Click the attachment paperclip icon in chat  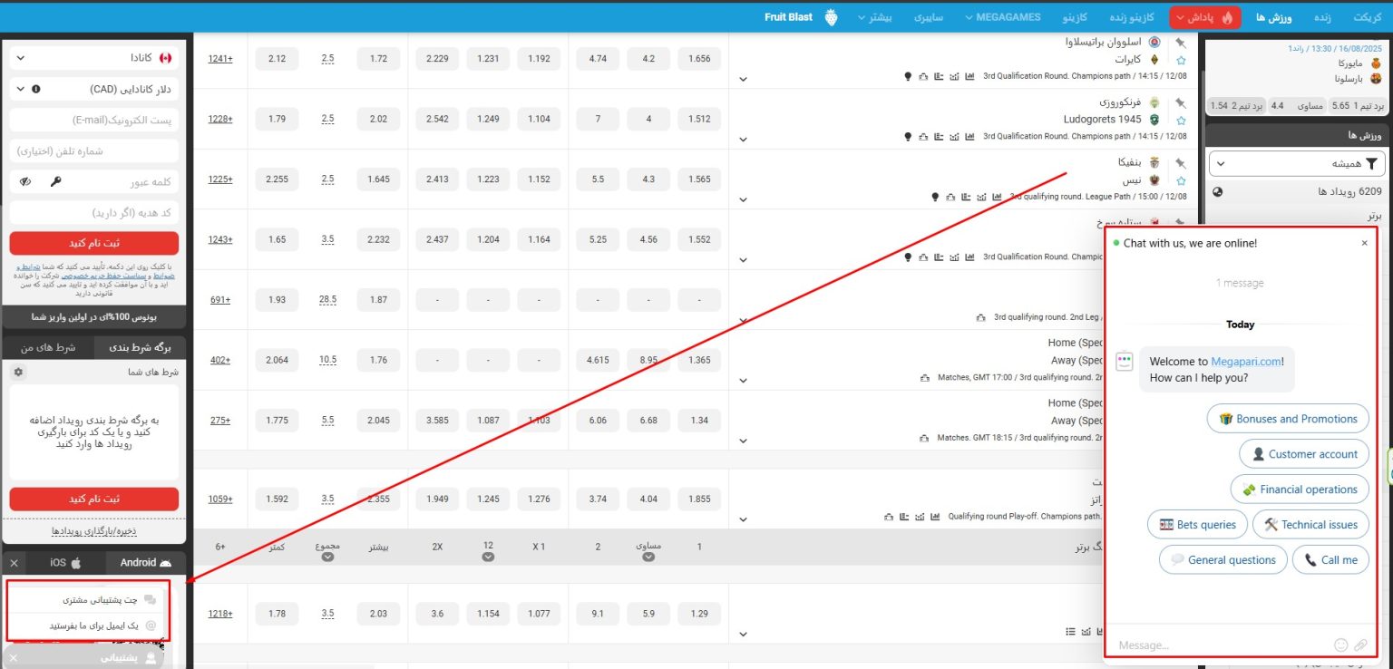click(x=1360, y=645)
